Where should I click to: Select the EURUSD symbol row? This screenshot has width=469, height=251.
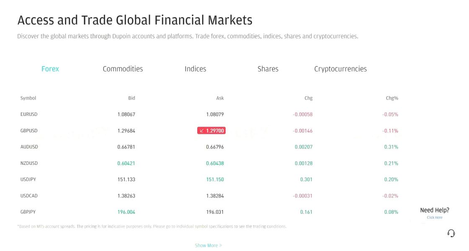pyautogui.click(x=209, y=115)
